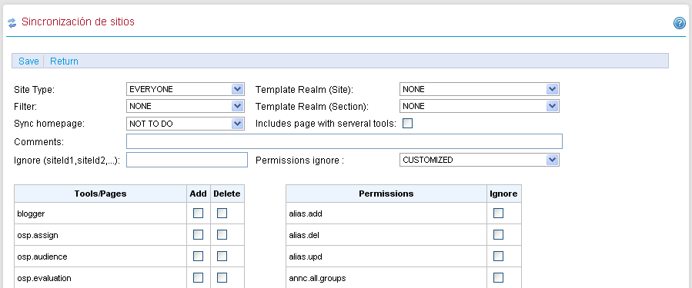This screenshot has width=692, height=288.
Task: Check Ignore for alias.del
Action: click(498, 235)
